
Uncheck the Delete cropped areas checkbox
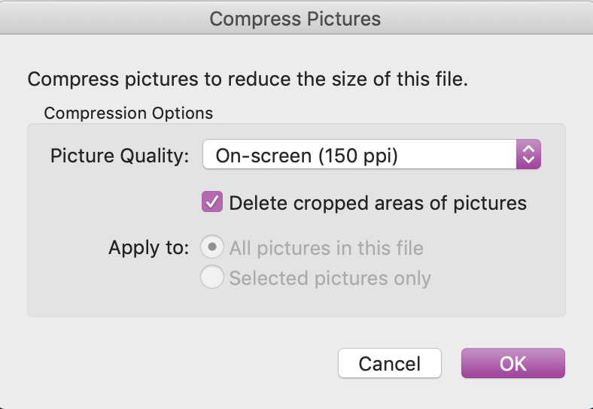click(x=211, y=202)
